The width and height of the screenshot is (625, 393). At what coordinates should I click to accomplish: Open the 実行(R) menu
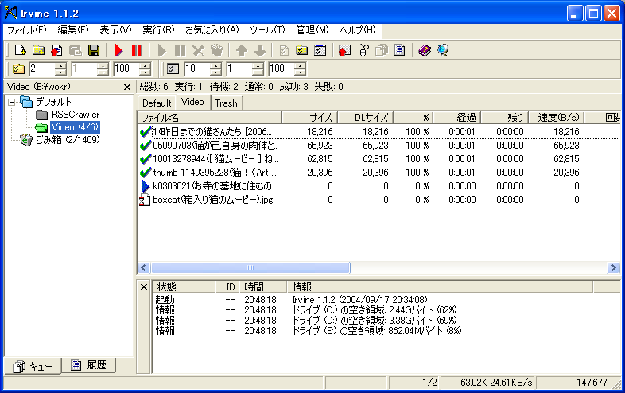(x=158, y=30)
